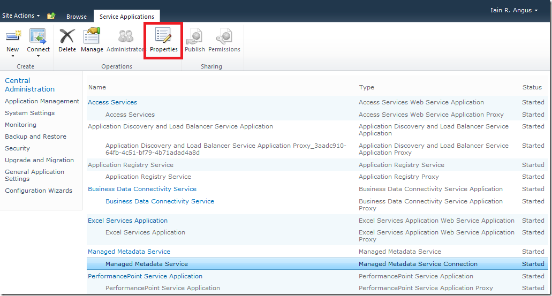The image size is (552, 296).
Task: Click the Delete ribbon icon
Action: [67, 36]
